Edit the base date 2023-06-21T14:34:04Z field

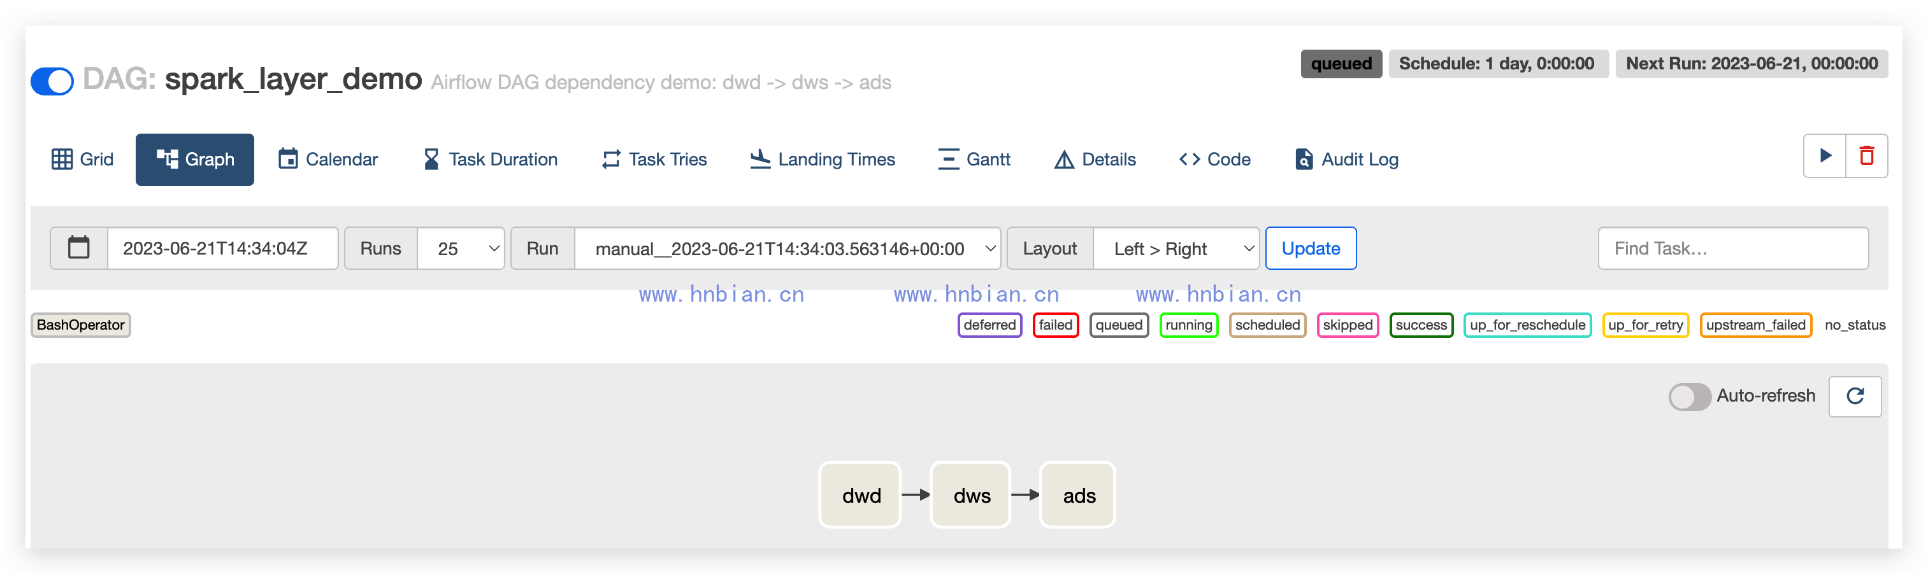click(223, 248)
